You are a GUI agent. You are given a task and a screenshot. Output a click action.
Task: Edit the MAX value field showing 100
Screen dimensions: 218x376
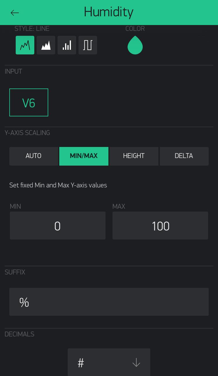(x=160, y=226)
